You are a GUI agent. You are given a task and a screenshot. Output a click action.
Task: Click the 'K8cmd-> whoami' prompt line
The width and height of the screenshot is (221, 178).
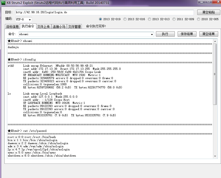[20, 41]
